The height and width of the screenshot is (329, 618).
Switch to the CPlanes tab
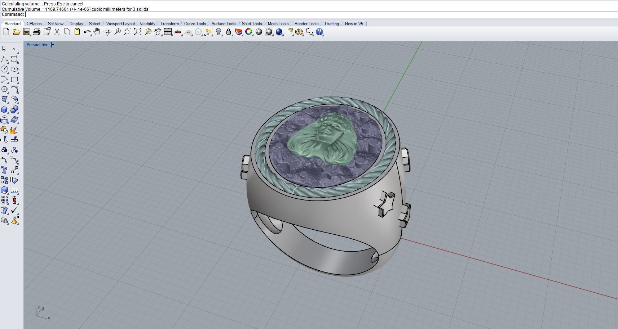point(34,24)
